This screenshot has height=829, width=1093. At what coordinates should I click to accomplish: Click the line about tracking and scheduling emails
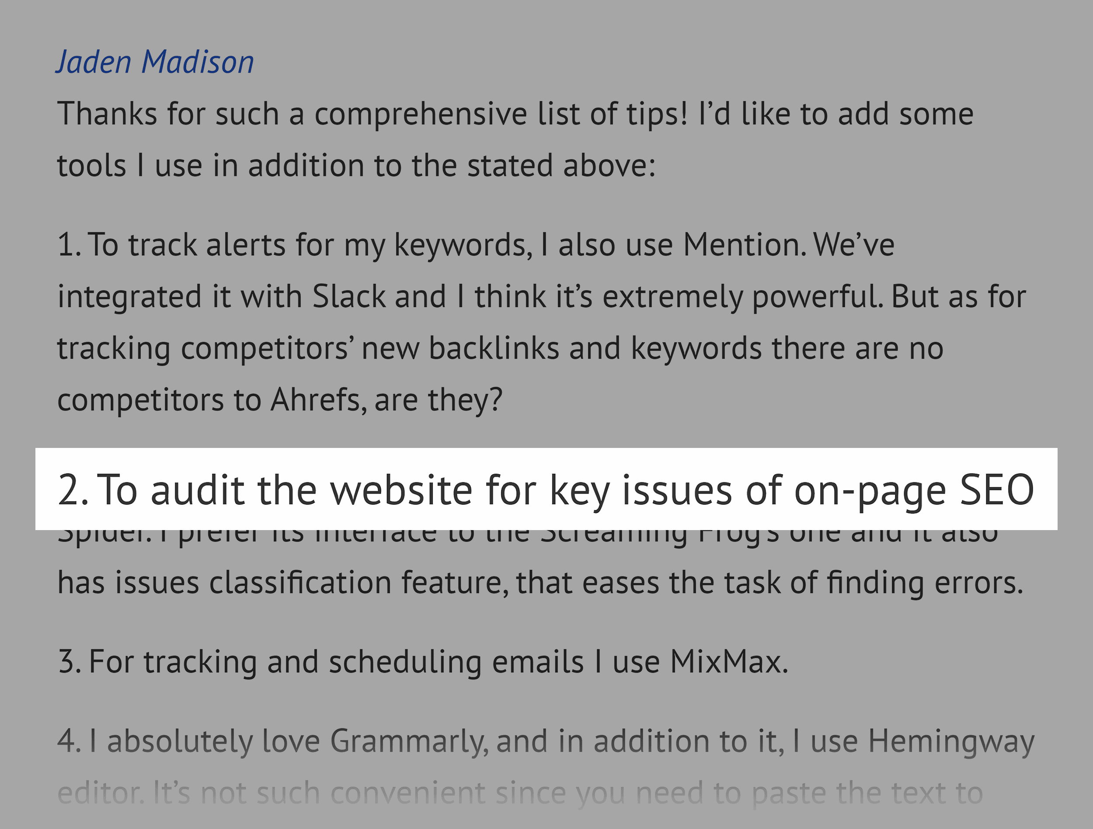tap(423, 663)
